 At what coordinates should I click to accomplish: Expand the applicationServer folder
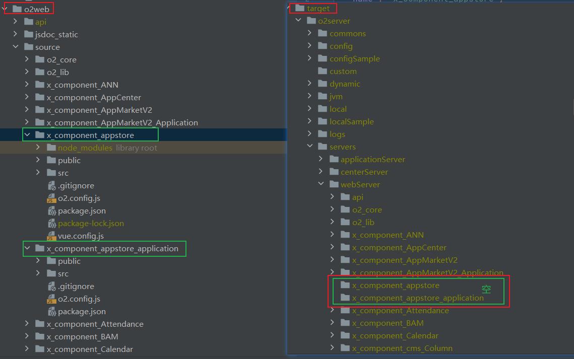click(x=321, y=159)
